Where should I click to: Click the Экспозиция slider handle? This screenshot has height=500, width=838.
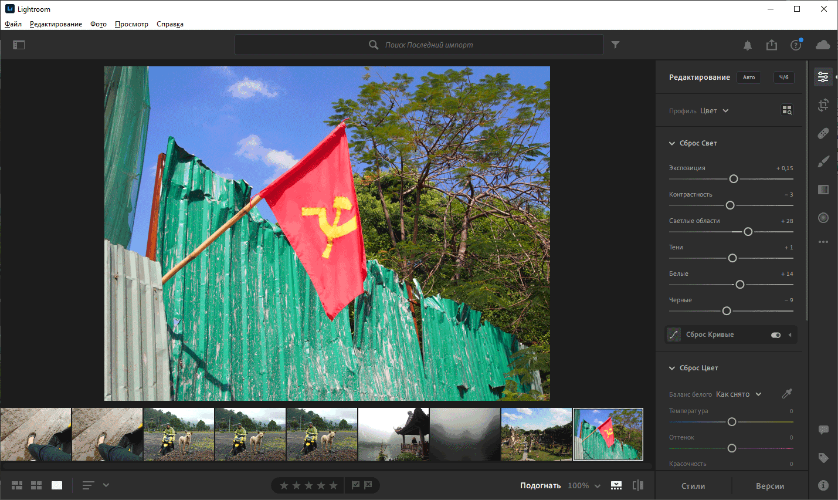[734, 179]
